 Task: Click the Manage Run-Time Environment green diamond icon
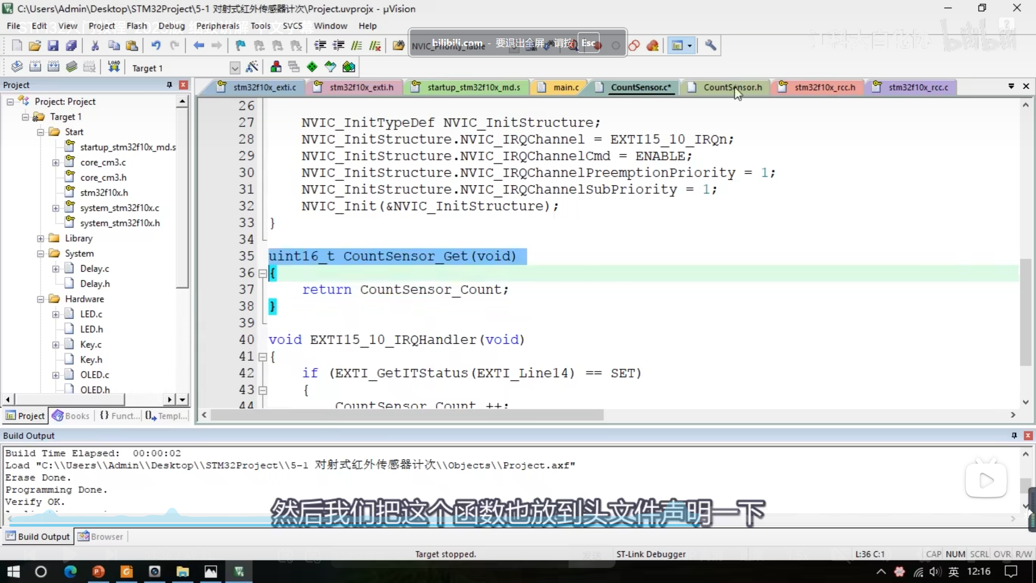(312, 67)
